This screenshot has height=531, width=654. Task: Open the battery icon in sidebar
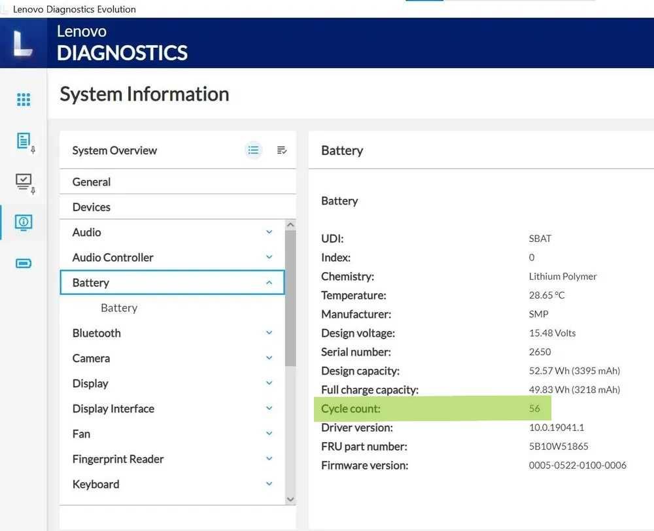(24, 263)
